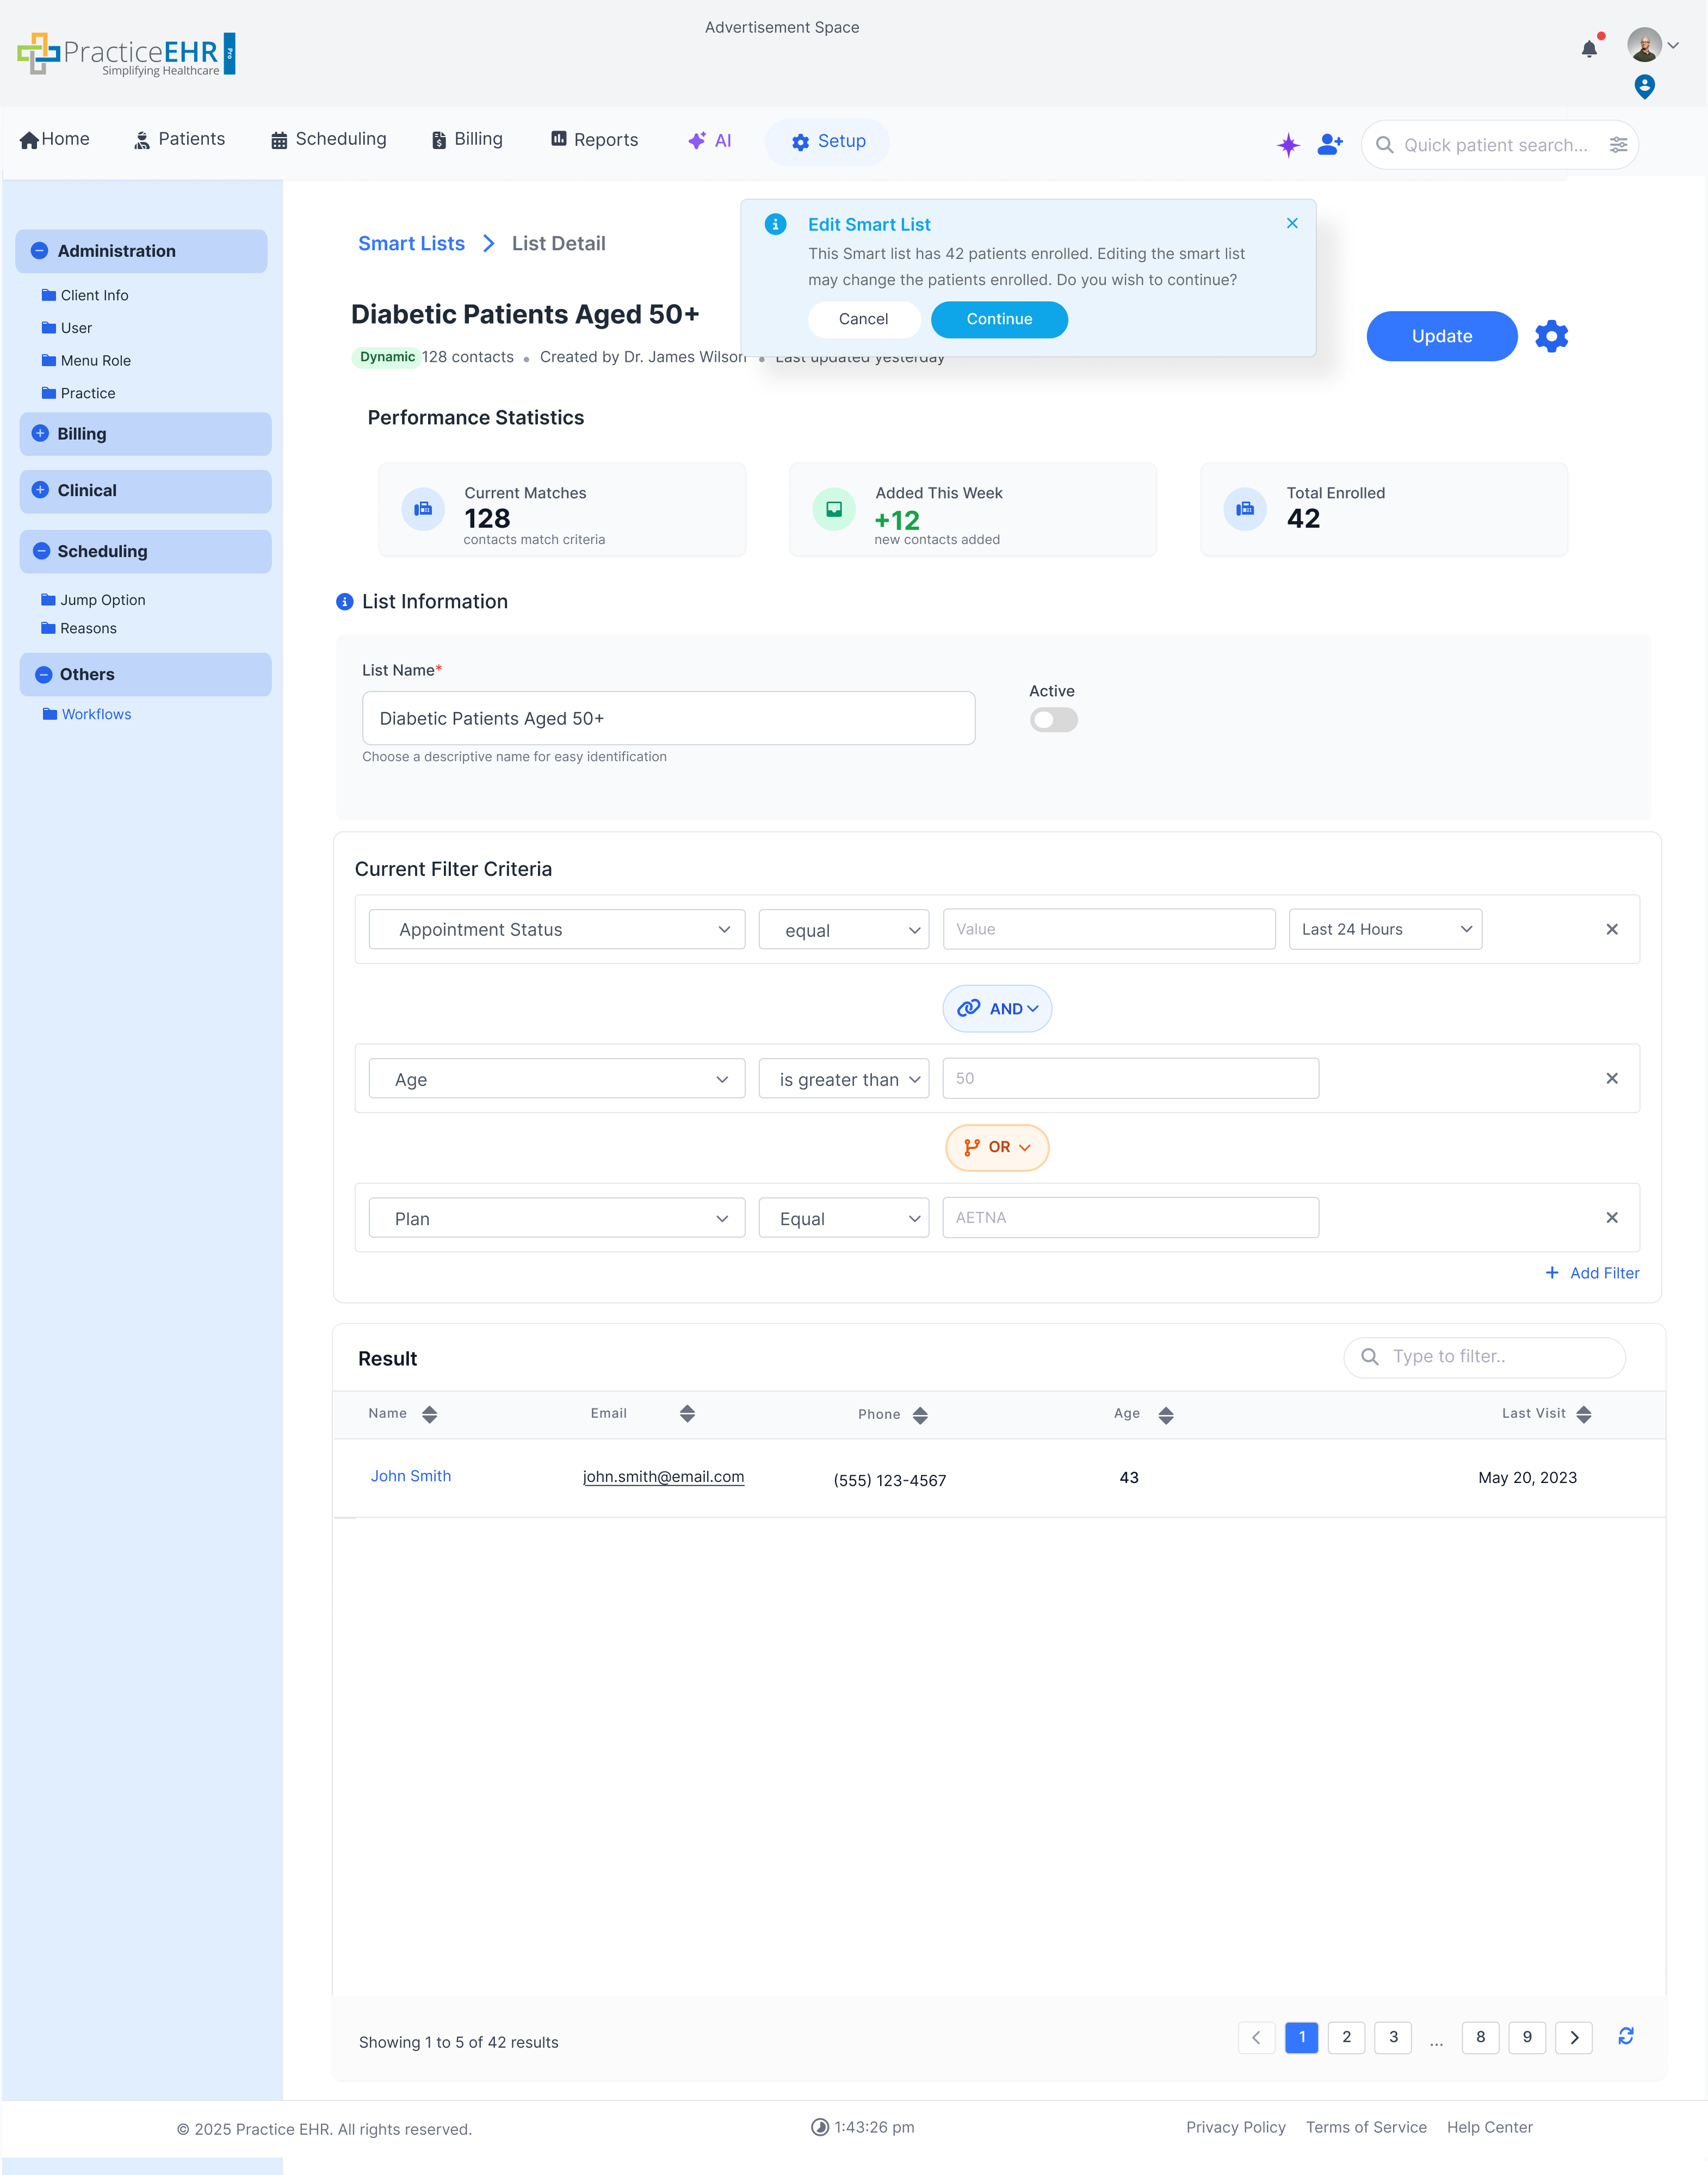Viewport: 1708px width, 2175px height.
Task: Click the Type to filter results field
Action: (x=1484, y=1357)
